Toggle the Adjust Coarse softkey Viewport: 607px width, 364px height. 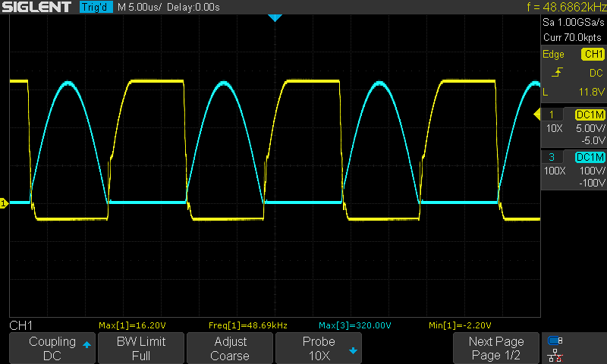tap(230, 348)
